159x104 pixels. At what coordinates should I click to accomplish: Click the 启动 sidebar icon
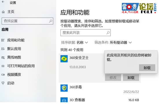(x=3, y=83)
